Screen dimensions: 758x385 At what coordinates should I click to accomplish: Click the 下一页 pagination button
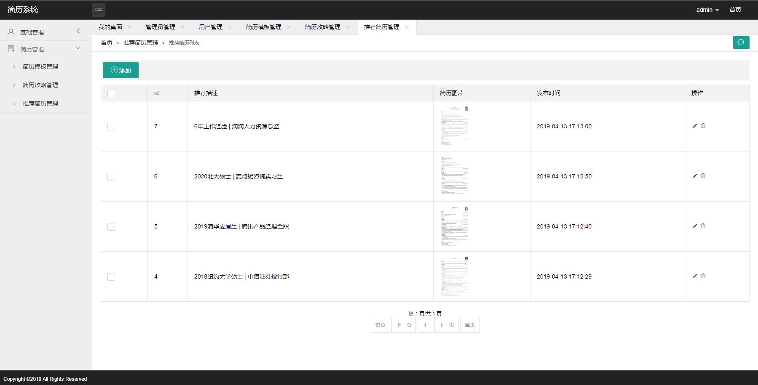(447, 325)
